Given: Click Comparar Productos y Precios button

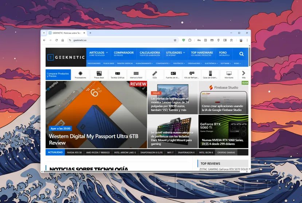Looking at the screenshot, I should [x=58, y=75].
